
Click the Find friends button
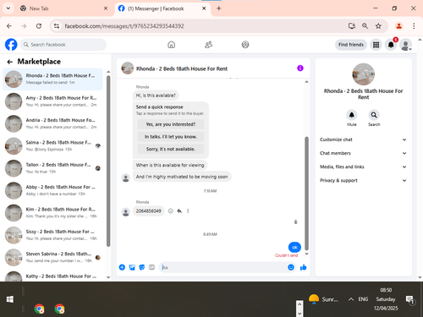[351, 45]
